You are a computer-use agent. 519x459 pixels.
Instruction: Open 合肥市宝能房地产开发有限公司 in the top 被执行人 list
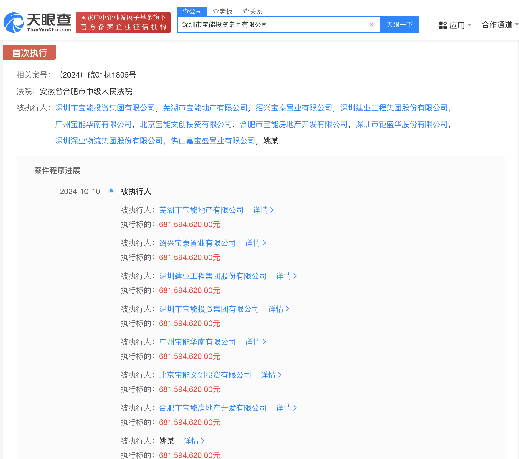pos(294,125)
